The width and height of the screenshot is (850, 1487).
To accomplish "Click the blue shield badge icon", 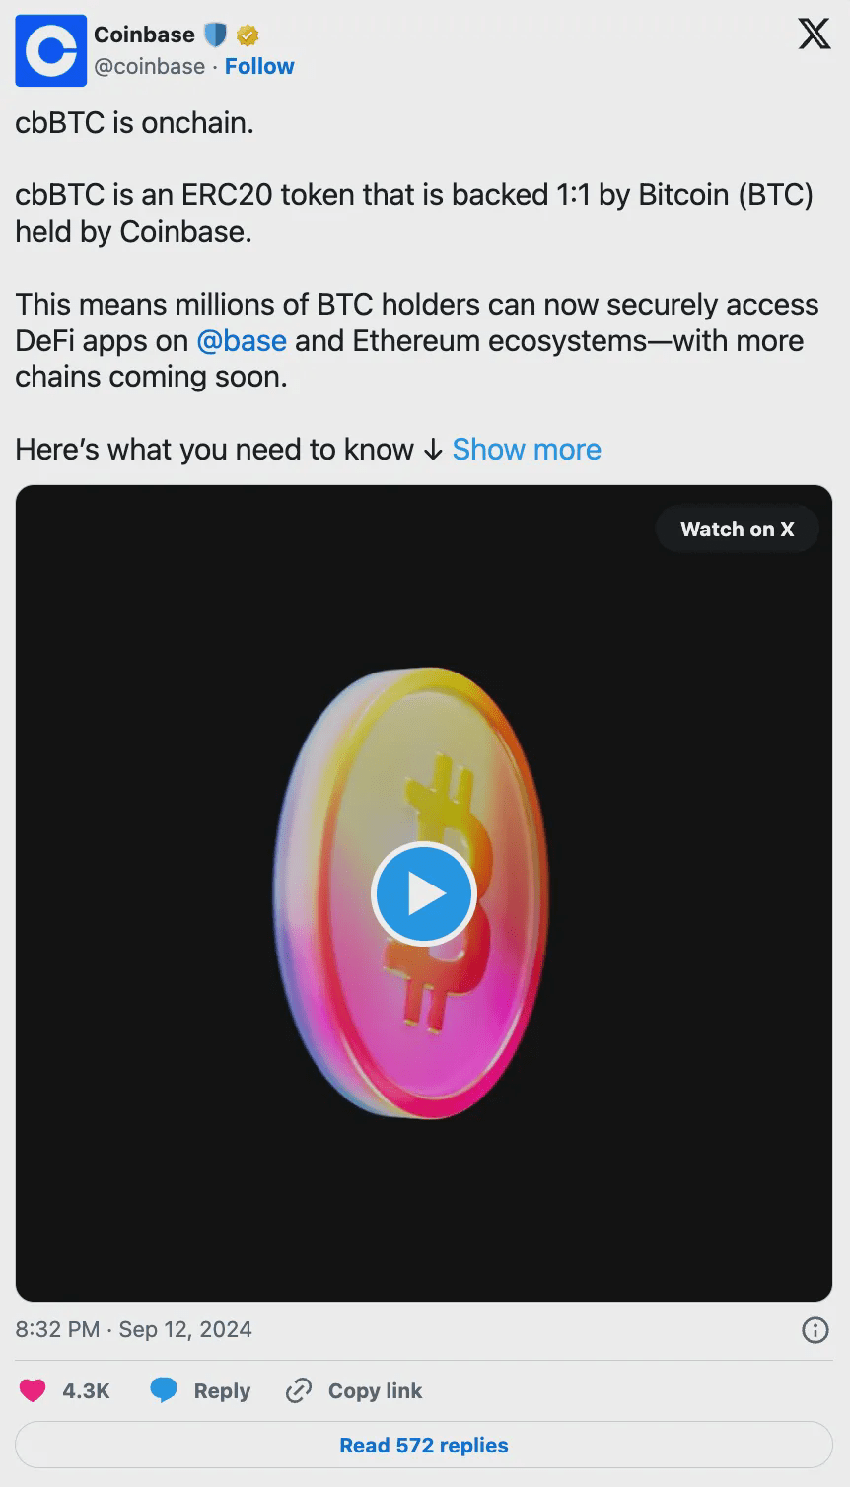I will (x=215, y=35).
